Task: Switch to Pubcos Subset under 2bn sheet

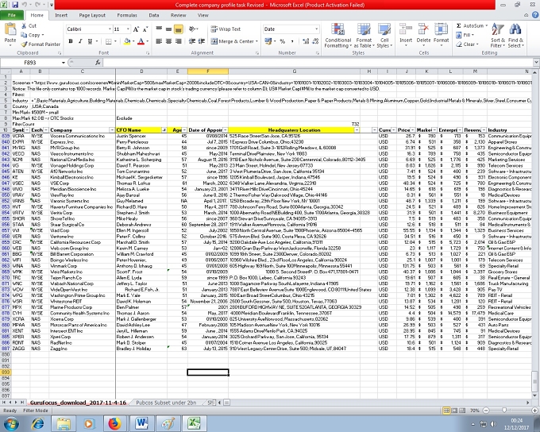Action: pyautogui.click(x=166, y=403)
